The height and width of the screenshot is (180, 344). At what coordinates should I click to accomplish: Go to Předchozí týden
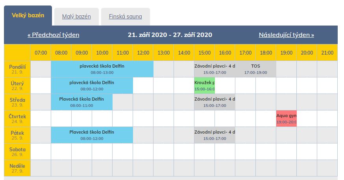53,35
